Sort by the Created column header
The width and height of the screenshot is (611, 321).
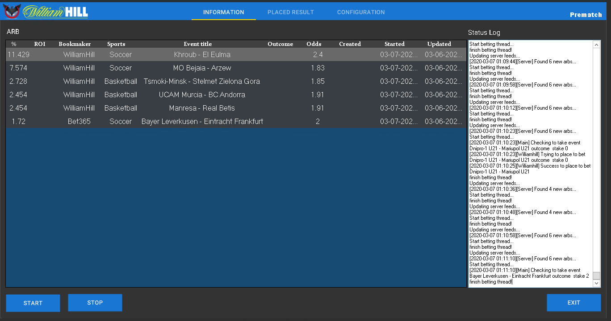(350, 44)
